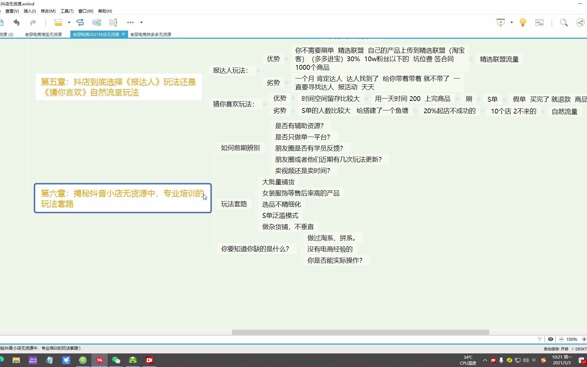587x367 pixels.
Task: Open the filter funnel in the status bar
Action: pos(540,339)
